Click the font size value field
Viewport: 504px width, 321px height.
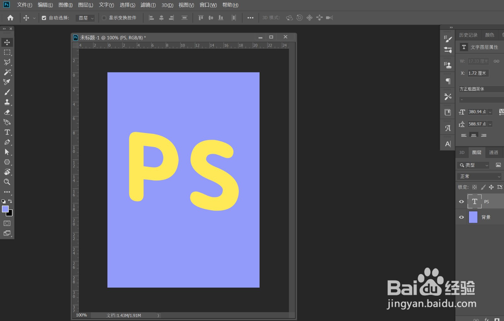(x=477, y=112)
